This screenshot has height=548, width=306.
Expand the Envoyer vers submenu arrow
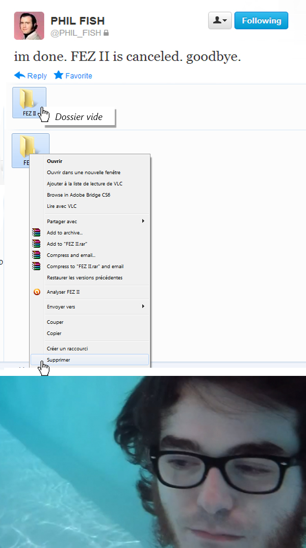tap(143, 306)
